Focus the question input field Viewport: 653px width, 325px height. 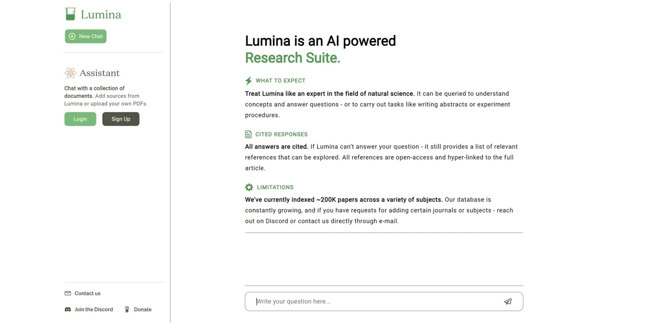tap(375, 302)
